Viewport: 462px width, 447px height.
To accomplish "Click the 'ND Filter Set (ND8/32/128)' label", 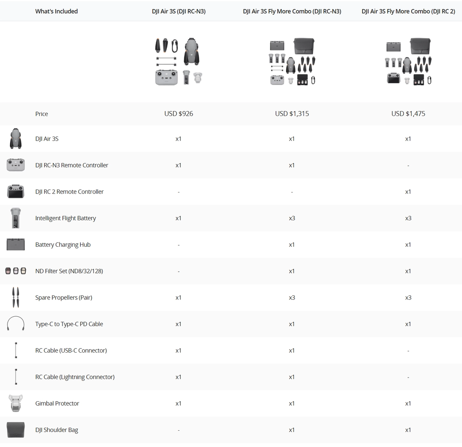I will click(x=69, y=271).
